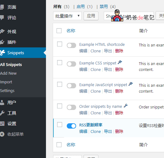Image resolution: width=164 pixels, height=158 pixels.
Task: Click 删除 under Example CSS snippet
Action: (x=119, y=69)
